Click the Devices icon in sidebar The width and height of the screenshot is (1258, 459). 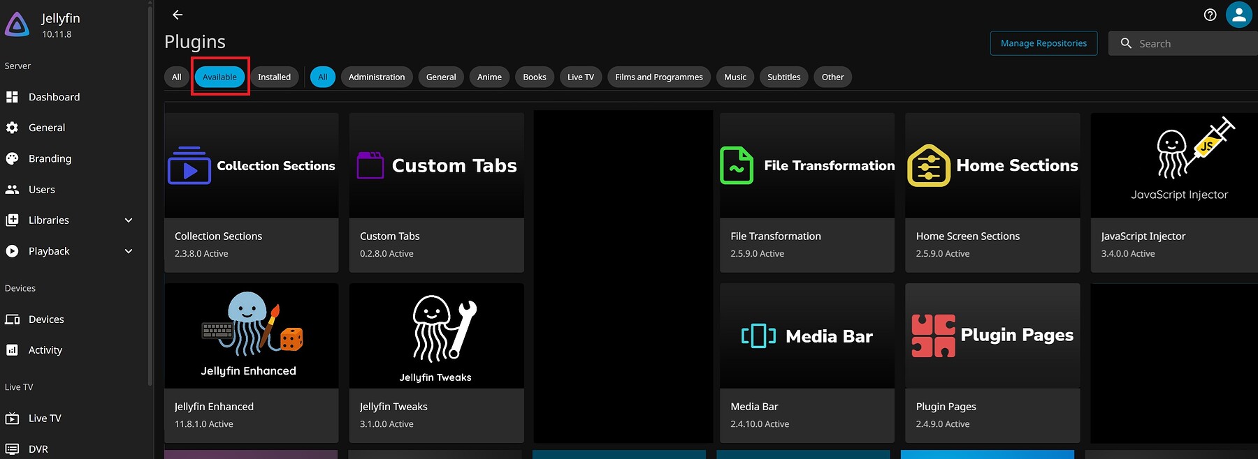tap(12, 319)
